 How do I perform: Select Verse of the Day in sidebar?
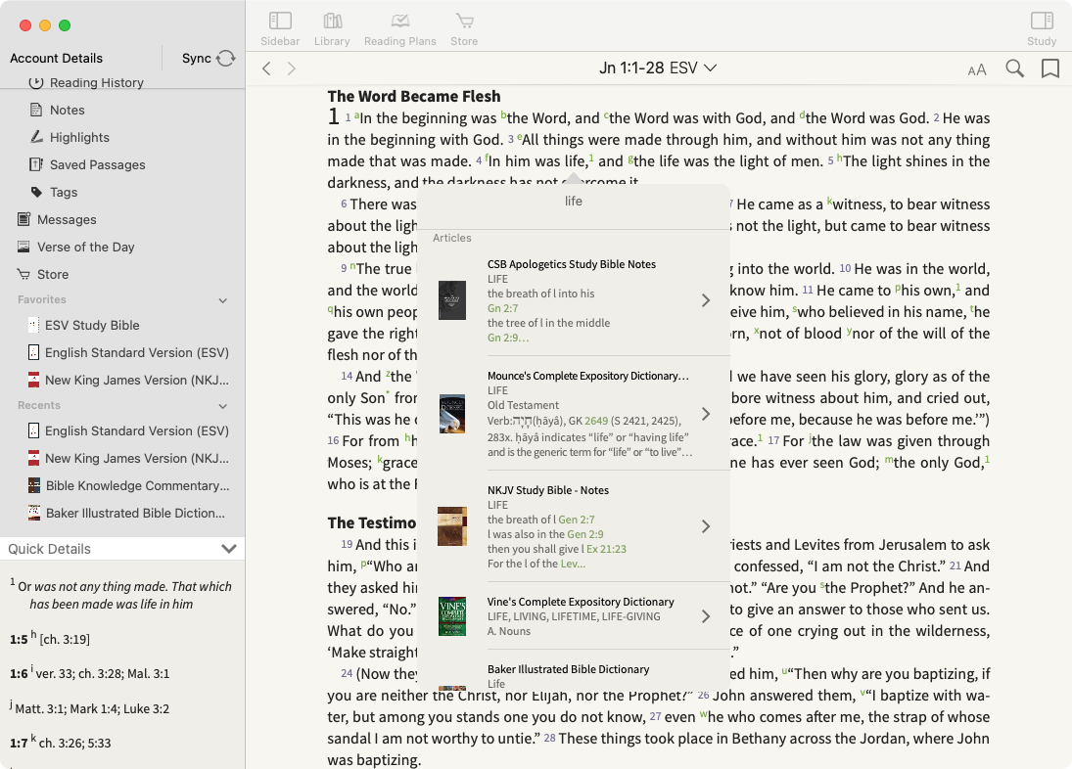point(85,247)
